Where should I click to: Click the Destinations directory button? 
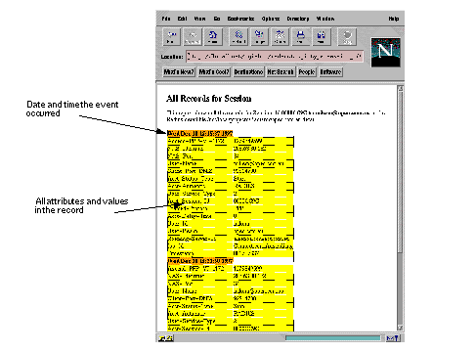click(248, 71)
